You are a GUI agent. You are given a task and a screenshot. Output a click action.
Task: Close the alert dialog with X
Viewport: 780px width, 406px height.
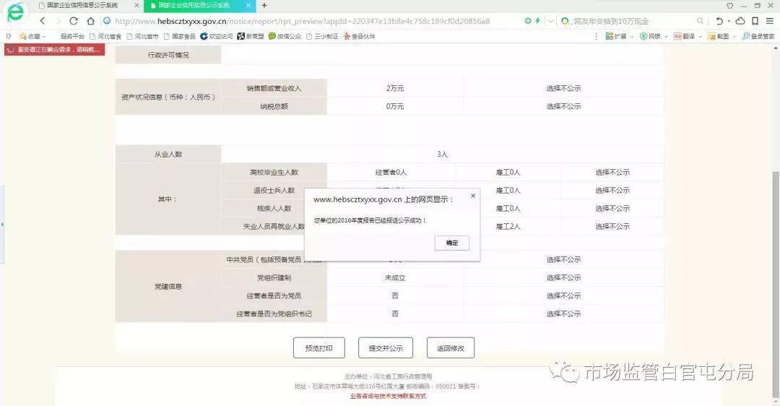pos(473,196)
